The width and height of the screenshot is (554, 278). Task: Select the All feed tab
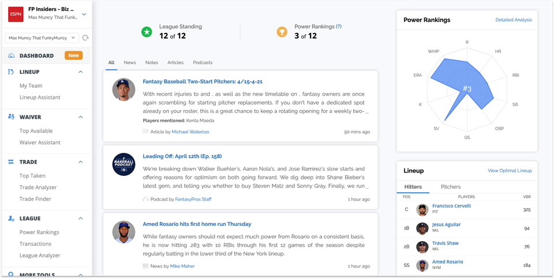pyautogui.click(x=111, y=62)
